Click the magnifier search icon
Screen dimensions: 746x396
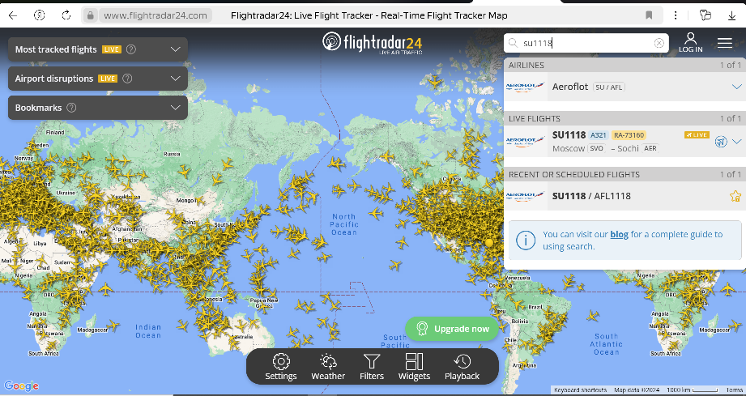513,43
